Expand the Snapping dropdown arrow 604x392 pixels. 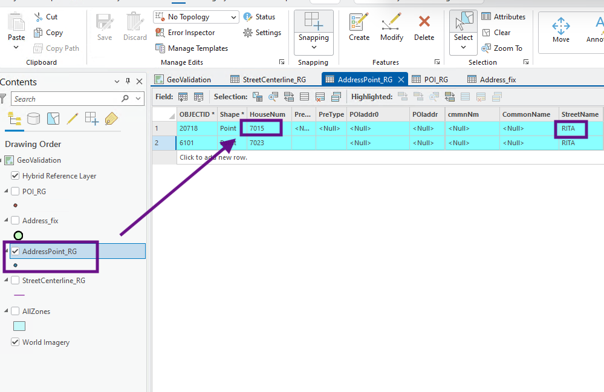tap(314, 48)
